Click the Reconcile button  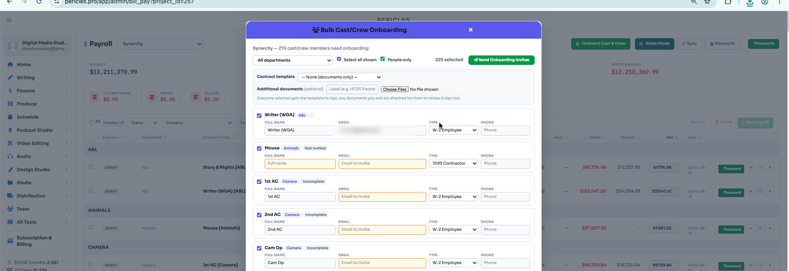click(722, 44)
